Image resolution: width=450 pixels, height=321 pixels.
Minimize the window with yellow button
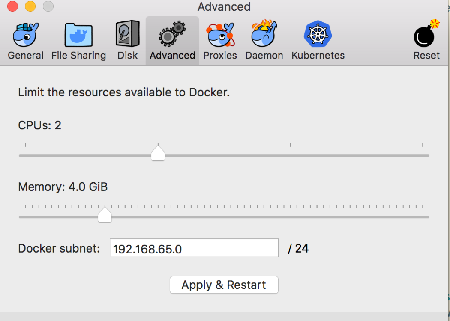tap(30, 6)
